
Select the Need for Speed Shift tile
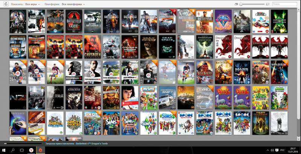tap(167, 98)
